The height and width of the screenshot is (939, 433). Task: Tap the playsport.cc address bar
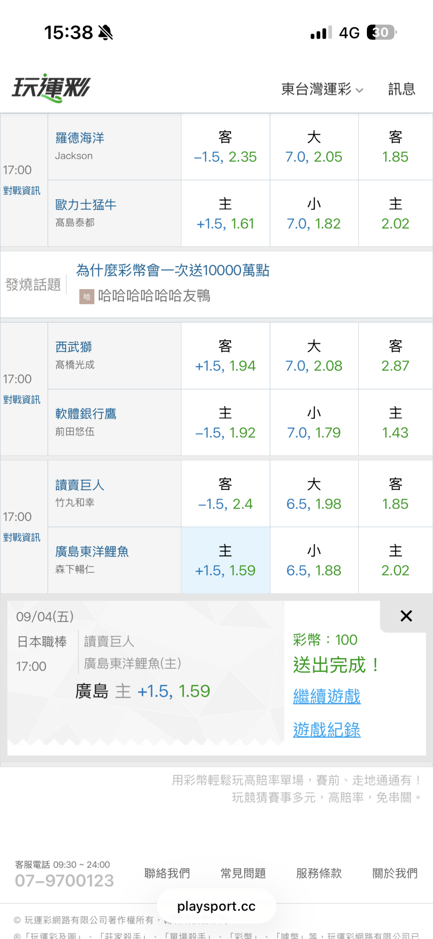click(x=216, y=906)
